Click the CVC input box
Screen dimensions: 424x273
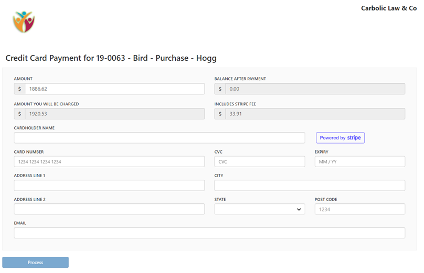point(260,162)
